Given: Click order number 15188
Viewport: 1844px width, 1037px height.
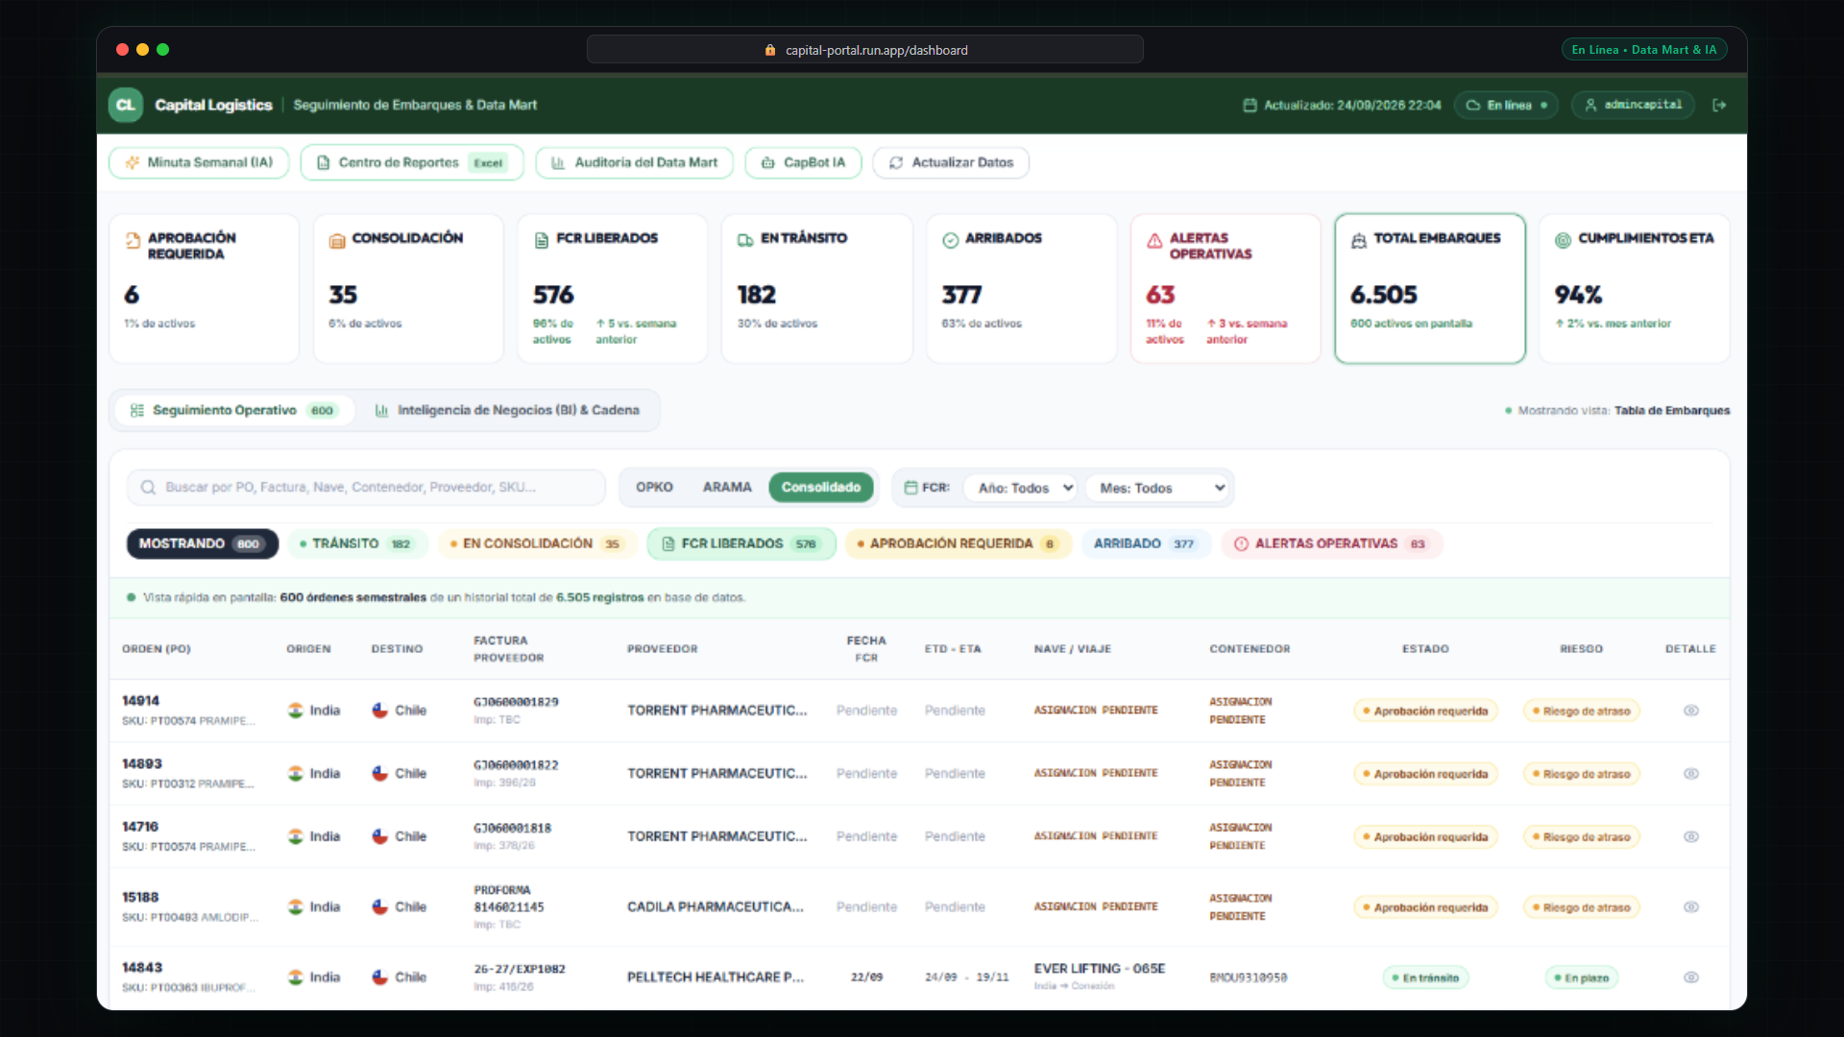Looking at the screenshot, I should [x=140, y=898].
